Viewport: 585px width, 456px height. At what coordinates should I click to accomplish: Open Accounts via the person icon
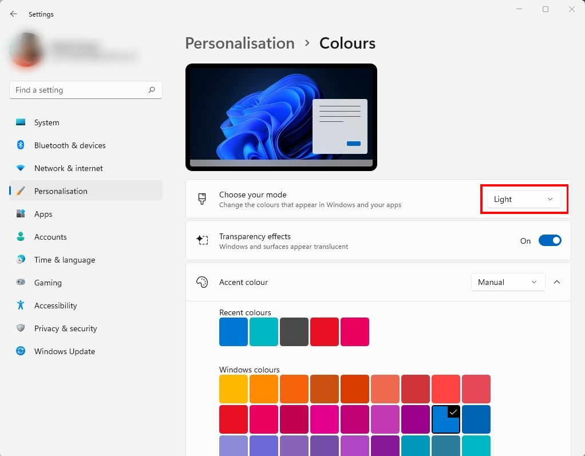pyautogui.click(x=21, y=236)
